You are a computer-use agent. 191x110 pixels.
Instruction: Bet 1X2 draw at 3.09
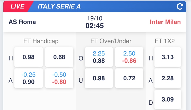[168, 99]
